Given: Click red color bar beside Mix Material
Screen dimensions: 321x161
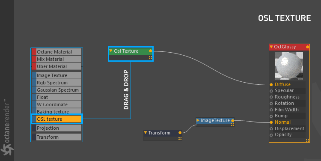Looking at the screenshot, I should (34, 59).
